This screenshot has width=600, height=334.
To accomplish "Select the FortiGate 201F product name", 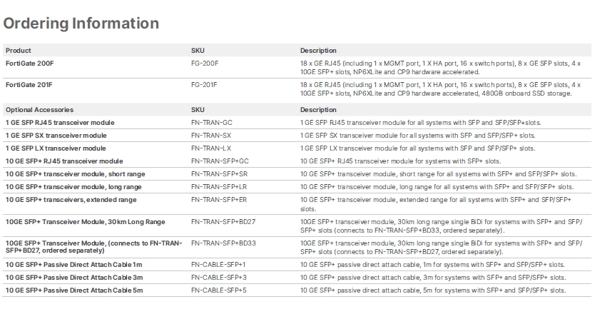I will tap(29, 85).
